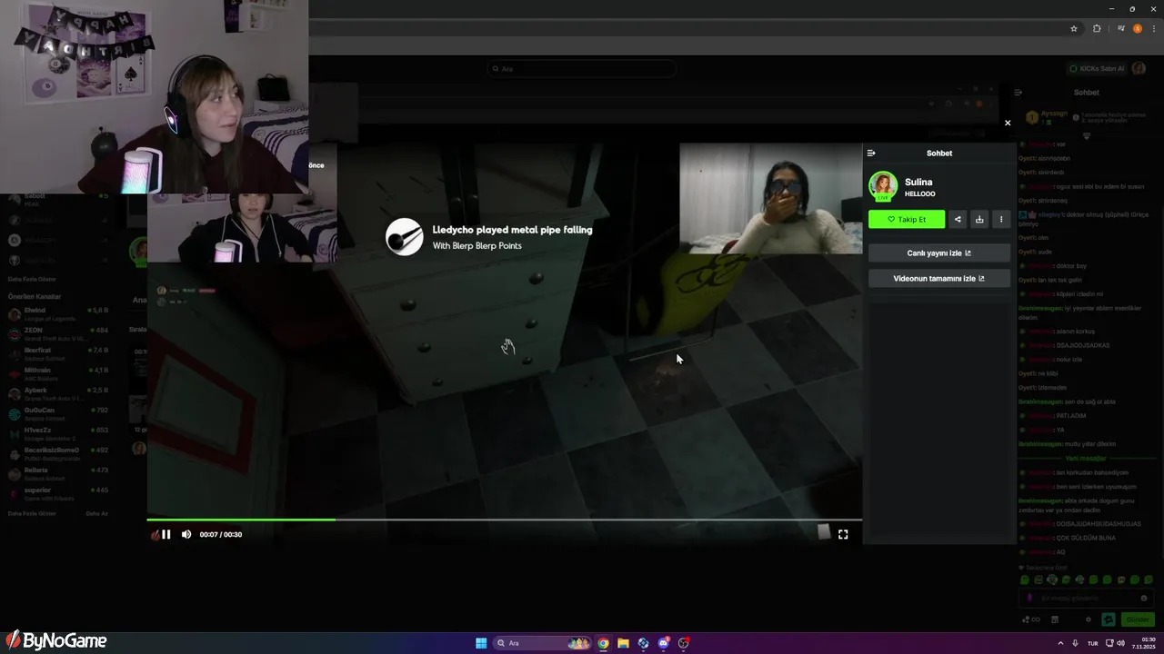Seek along the clip progress bar
Screen dimensions: 1164x654
click(505, 520)
